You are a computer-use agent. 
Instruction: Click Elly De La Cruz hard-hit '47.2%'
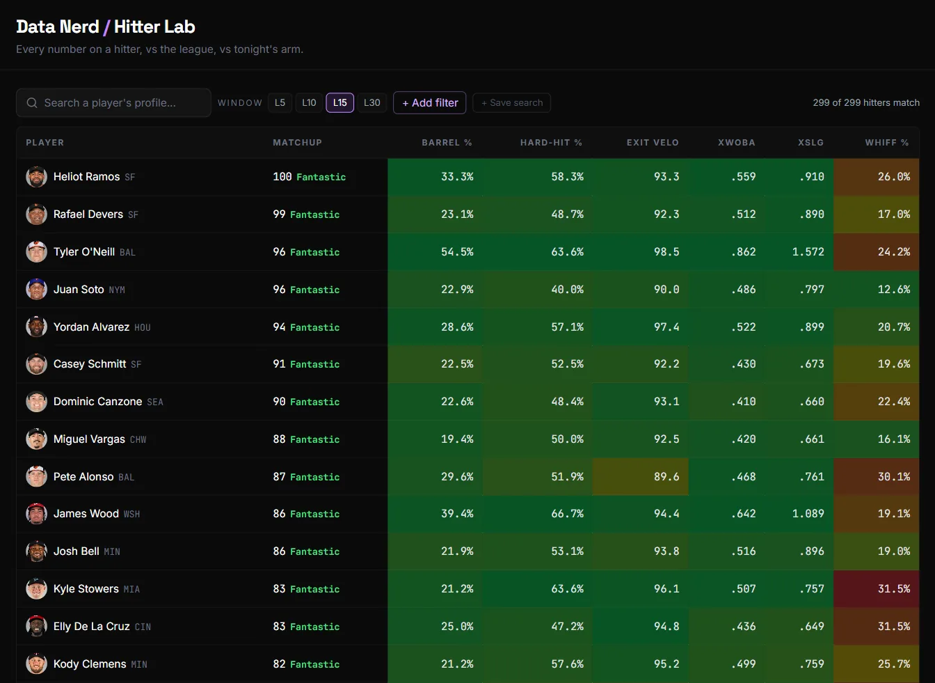568,627
